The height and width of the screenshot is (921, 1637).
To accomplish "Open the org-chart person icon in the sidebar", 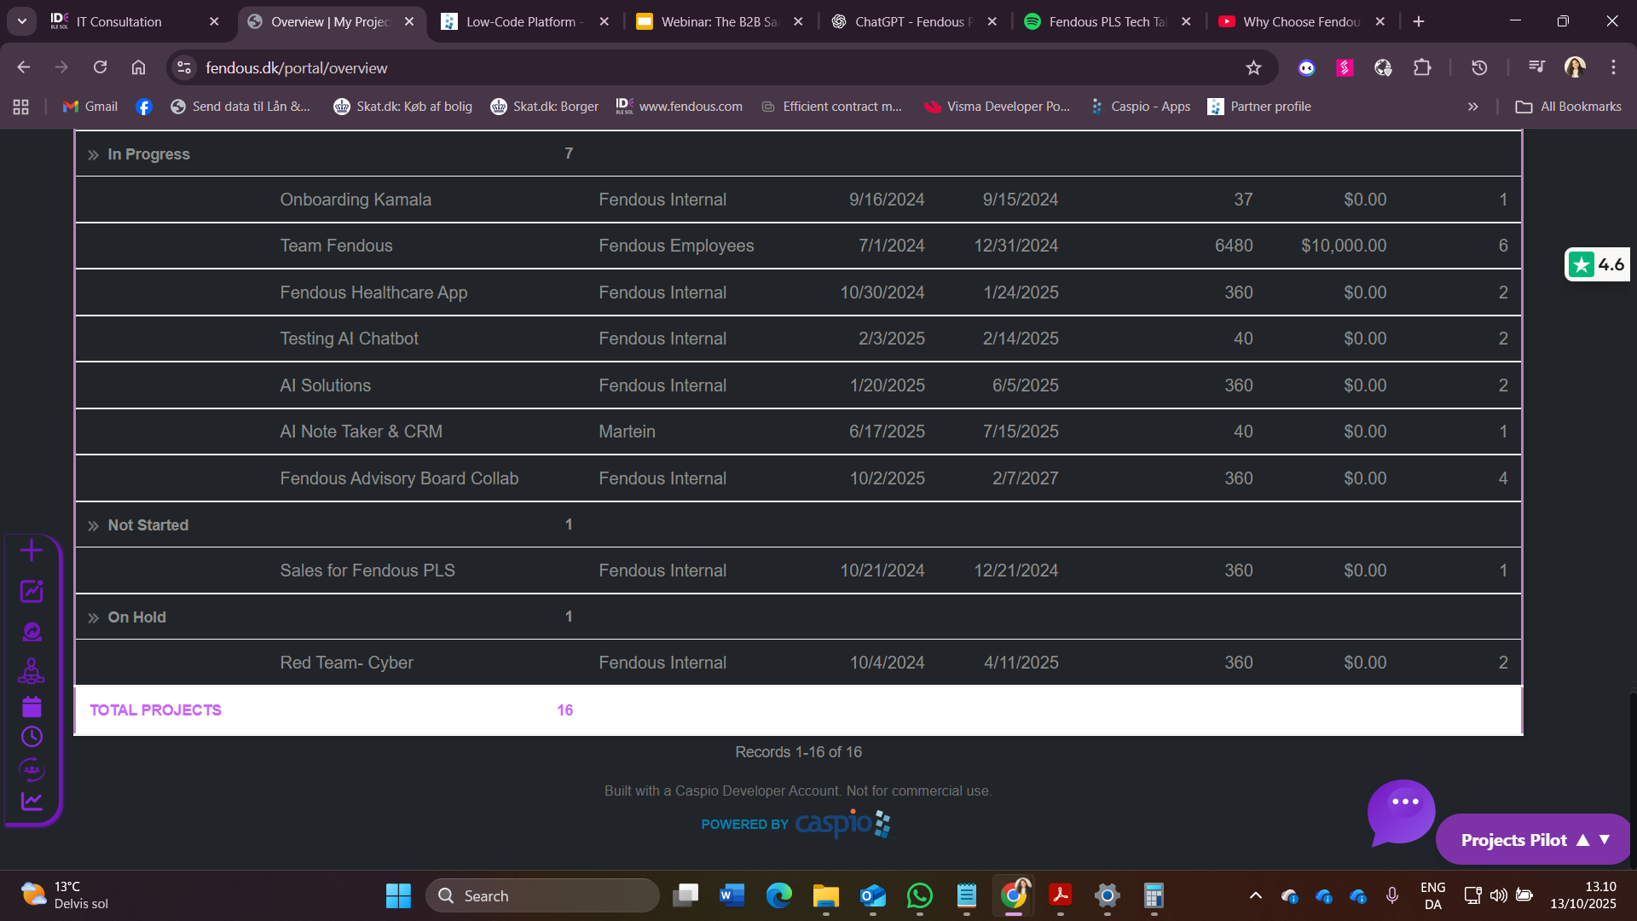I will 32,672.
